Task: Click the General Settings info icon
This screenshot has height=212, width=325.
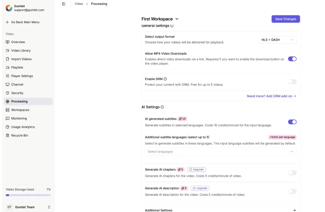Action: point(172,26)
